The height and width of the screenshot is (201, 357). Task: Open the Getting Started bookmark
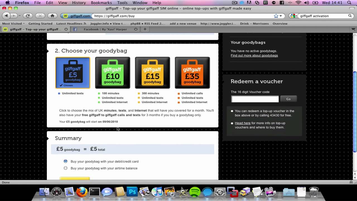tap(40, 23)
